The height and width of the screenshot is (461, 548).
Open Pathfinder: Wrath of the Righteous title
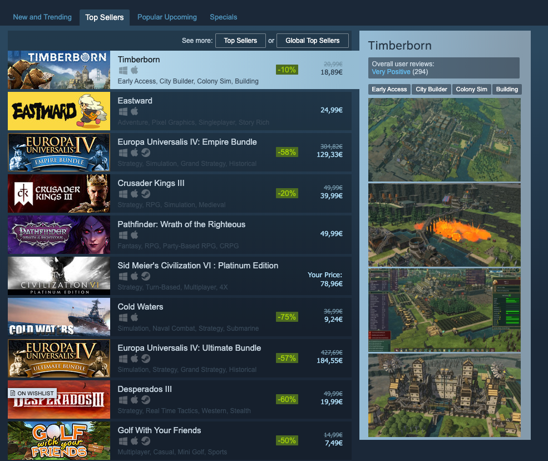[181, 224]
